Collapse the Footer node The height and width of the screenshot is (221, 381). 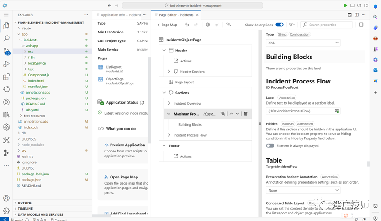164,145
